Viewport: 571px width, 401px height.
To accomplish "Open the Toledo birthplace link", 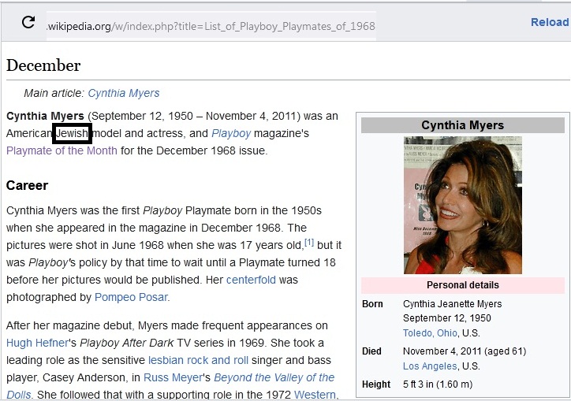I will click(416, 332).
